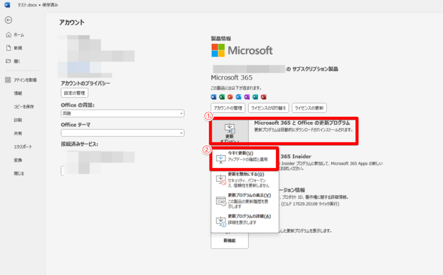Image resolution: width=443 pixels, height=275 pixels.
Task: Click the Word app icon in title bar
Action: pyautogui.click(x=7, y=5)
